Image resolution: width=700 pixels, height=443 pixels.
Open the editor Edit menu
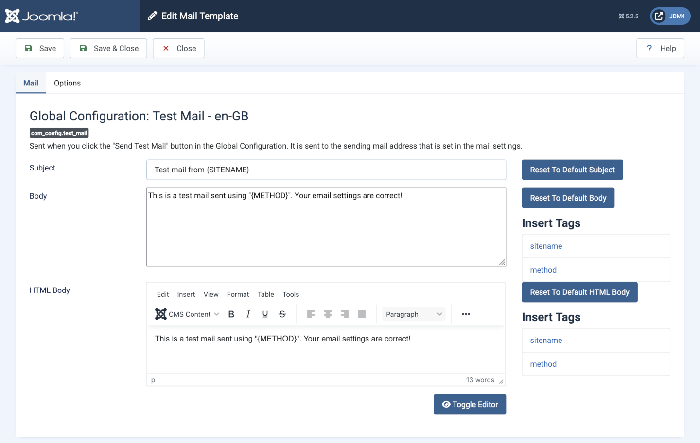coord(163,294)
